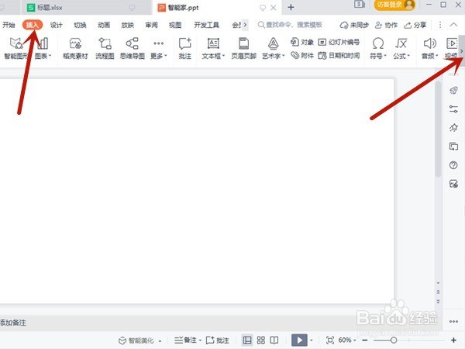This screenshot has width=465, height=349.
Task: Check the 未同步 cloud sync status
Action: pos(354,25)
